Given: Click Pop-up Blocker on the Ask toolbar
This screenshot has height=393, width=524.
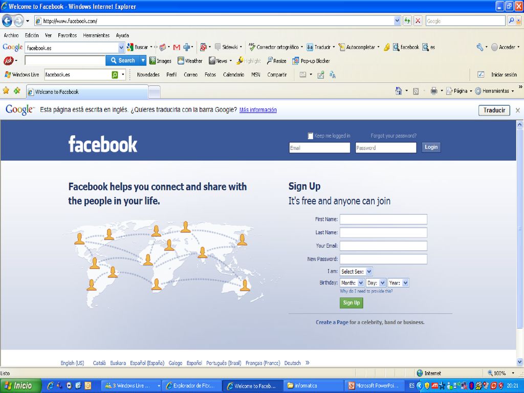Looking at the screenshot, I should [311, 61].
